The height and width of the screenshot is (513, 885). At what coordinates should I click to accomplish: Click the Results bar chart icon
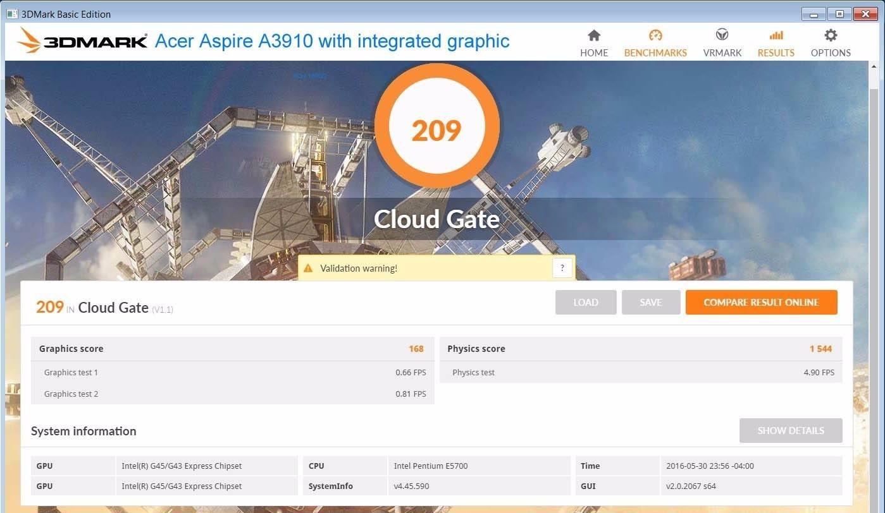click(x=776, y=35)
